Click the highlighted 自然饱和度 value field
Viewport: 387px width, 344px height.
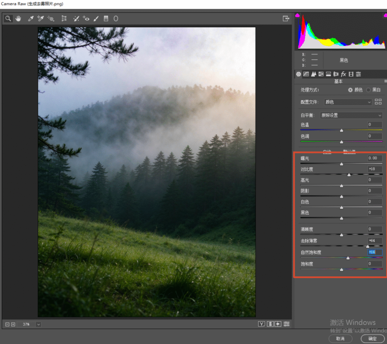tap(375, 252)
